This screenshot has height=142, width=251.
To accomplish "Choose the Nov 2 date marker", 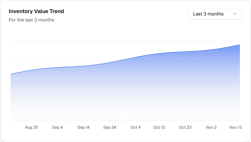I will [x=211, y=127].
